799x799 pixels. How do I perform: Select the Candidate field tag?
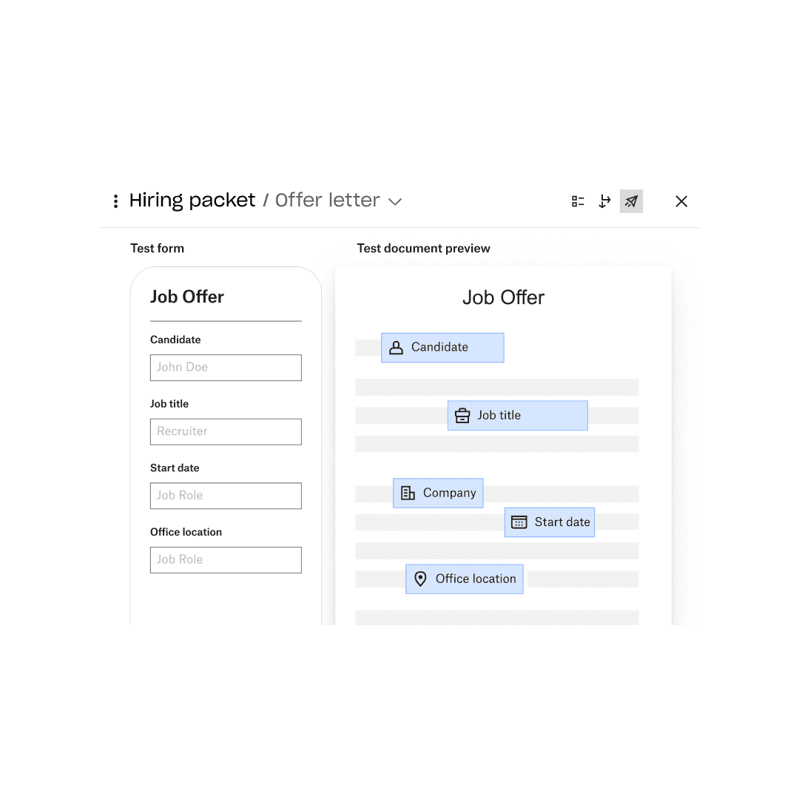442,348
